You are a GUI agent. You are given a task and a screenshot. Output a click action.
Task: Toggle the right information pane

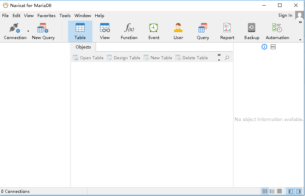tap(299, 191)
